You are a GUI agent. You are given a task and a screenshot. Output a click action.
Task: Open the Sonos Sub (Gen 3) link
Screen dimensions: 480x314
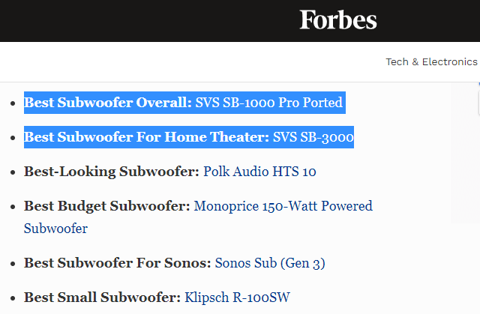click(270, 263)
